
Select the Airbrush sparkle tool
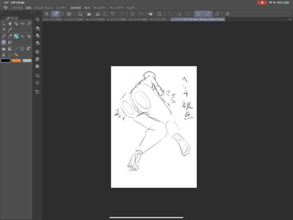(x=22, y=36)
